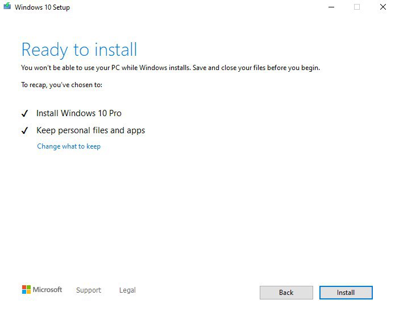This screenshot has width=395, height=312.
Task: Minimize the Windows 10 Setup window
Action: (x=331, y=7)
